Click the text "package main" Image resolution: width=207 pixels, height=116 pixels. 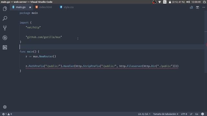[x=29, y=13]
